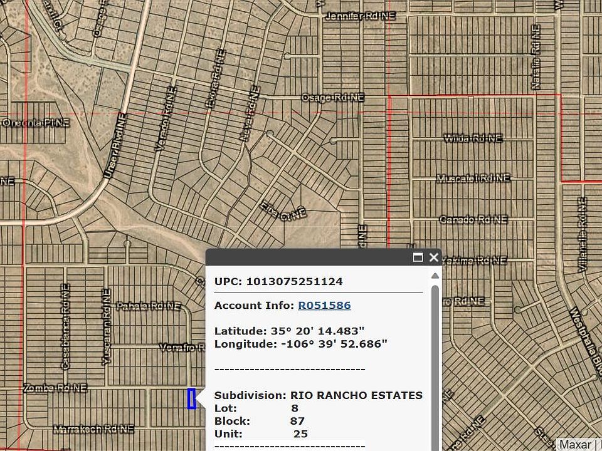Click the Yekima Rd NE map label

474,261
